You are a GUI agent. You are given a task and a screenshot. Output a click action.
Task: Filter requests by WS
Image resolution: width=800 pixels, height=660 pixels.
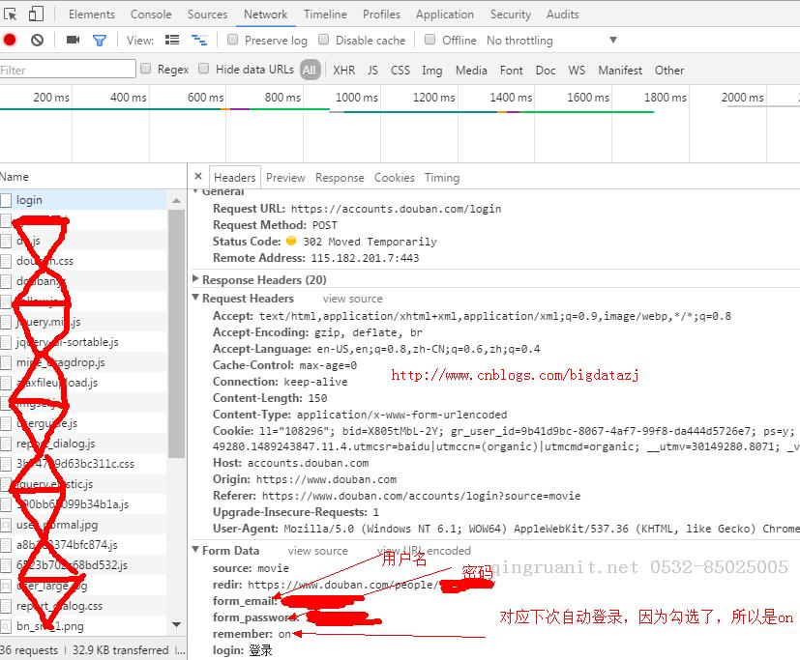pos(577,70)
